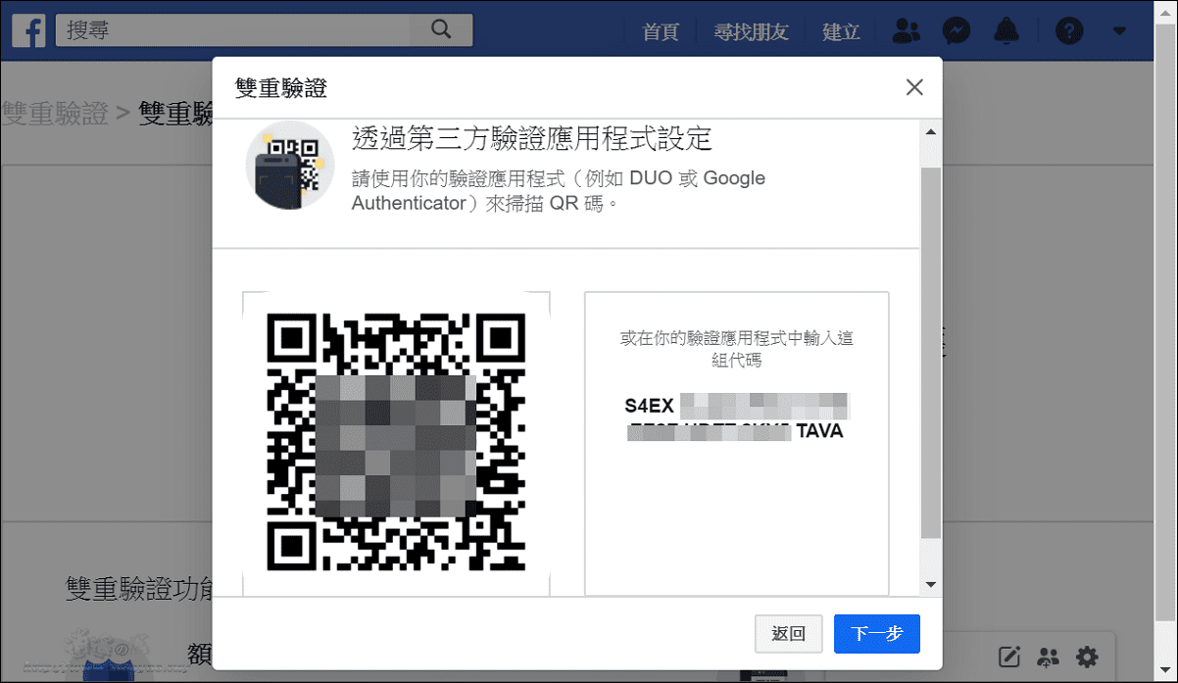
Task: Open friend requests icon in top bar
Action: pos(908,31)
